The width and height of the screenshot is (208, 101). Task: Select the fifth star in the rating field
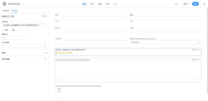[x=70, y=53]
